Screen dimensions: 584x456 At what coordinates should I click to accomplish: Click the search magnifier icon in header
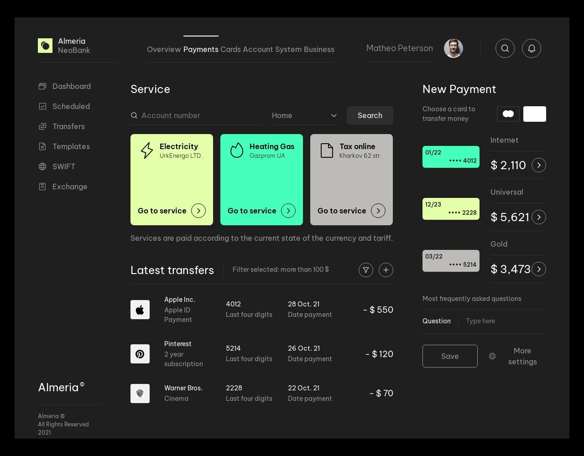pos(505,48)
